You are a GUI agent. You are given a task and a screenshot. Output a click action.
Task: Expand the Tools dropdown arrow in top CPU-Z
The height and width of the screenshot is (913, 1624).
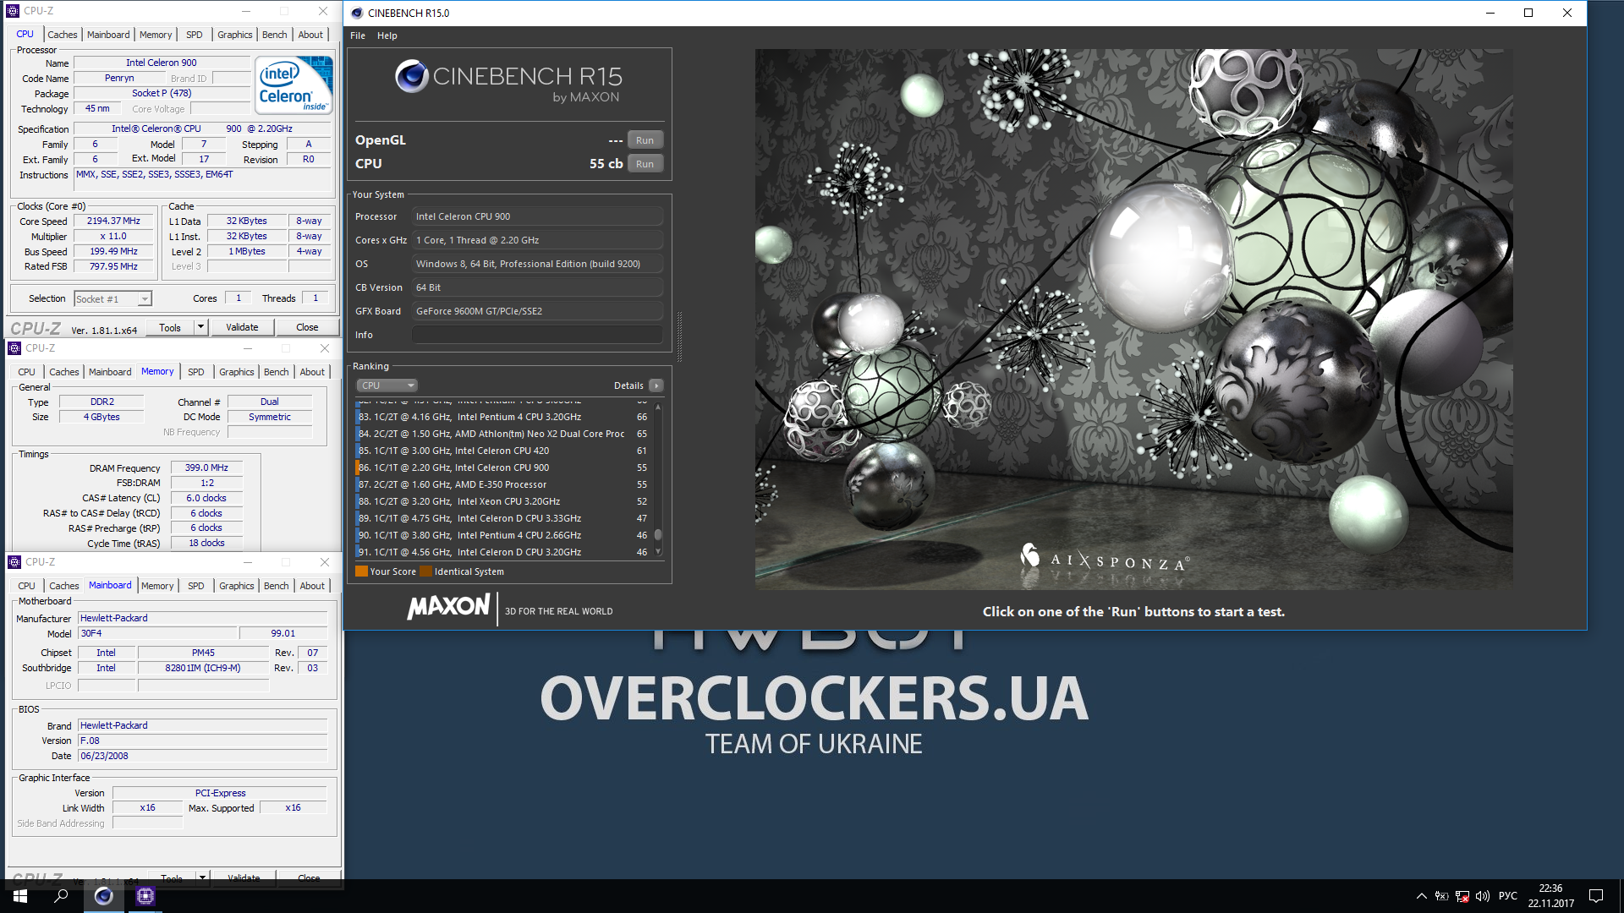(x=200, y=327)
